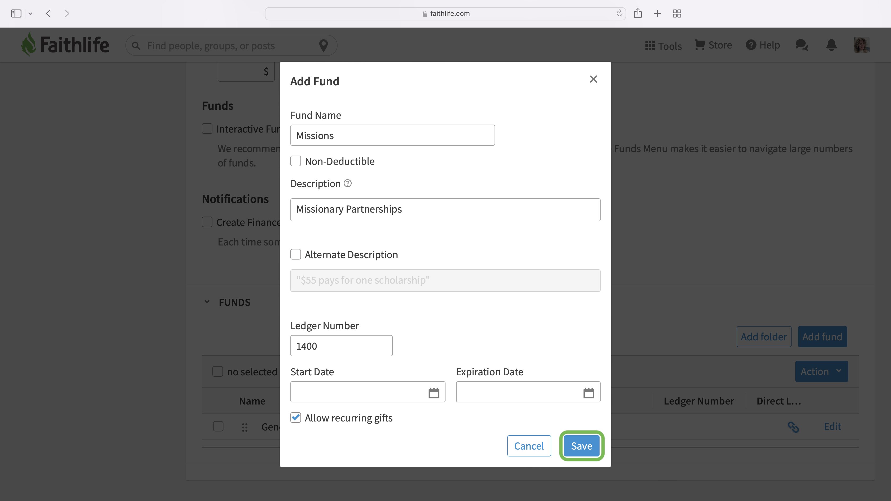The height and width of the screenshot is (501, 891).
Task: Open the messages chat icon
Action: pyautogui.click(x=801, y=45)
